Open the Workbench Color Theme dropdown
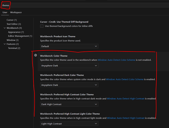This screenshot has width=169, height=128. [69, 66]
